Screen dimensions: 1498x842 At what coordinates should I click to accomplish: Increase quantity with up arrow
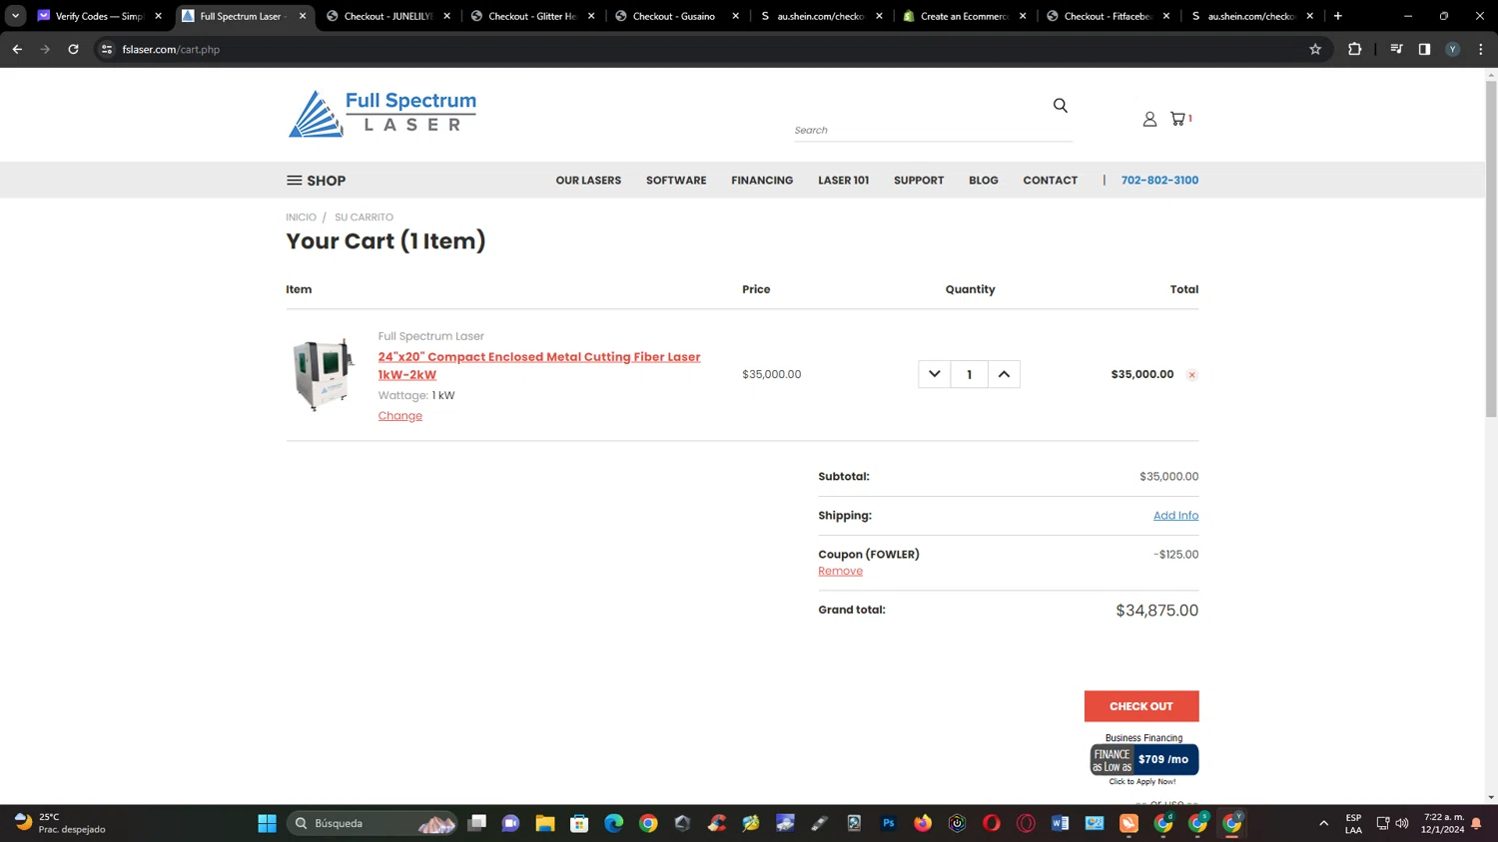click(1004, 374)
